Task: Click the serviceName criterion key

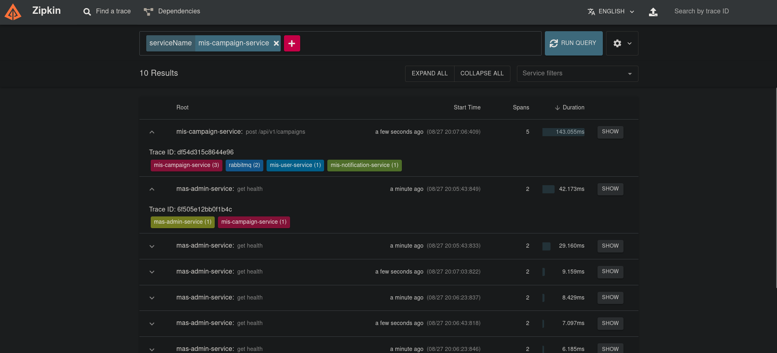Action: 171,43
